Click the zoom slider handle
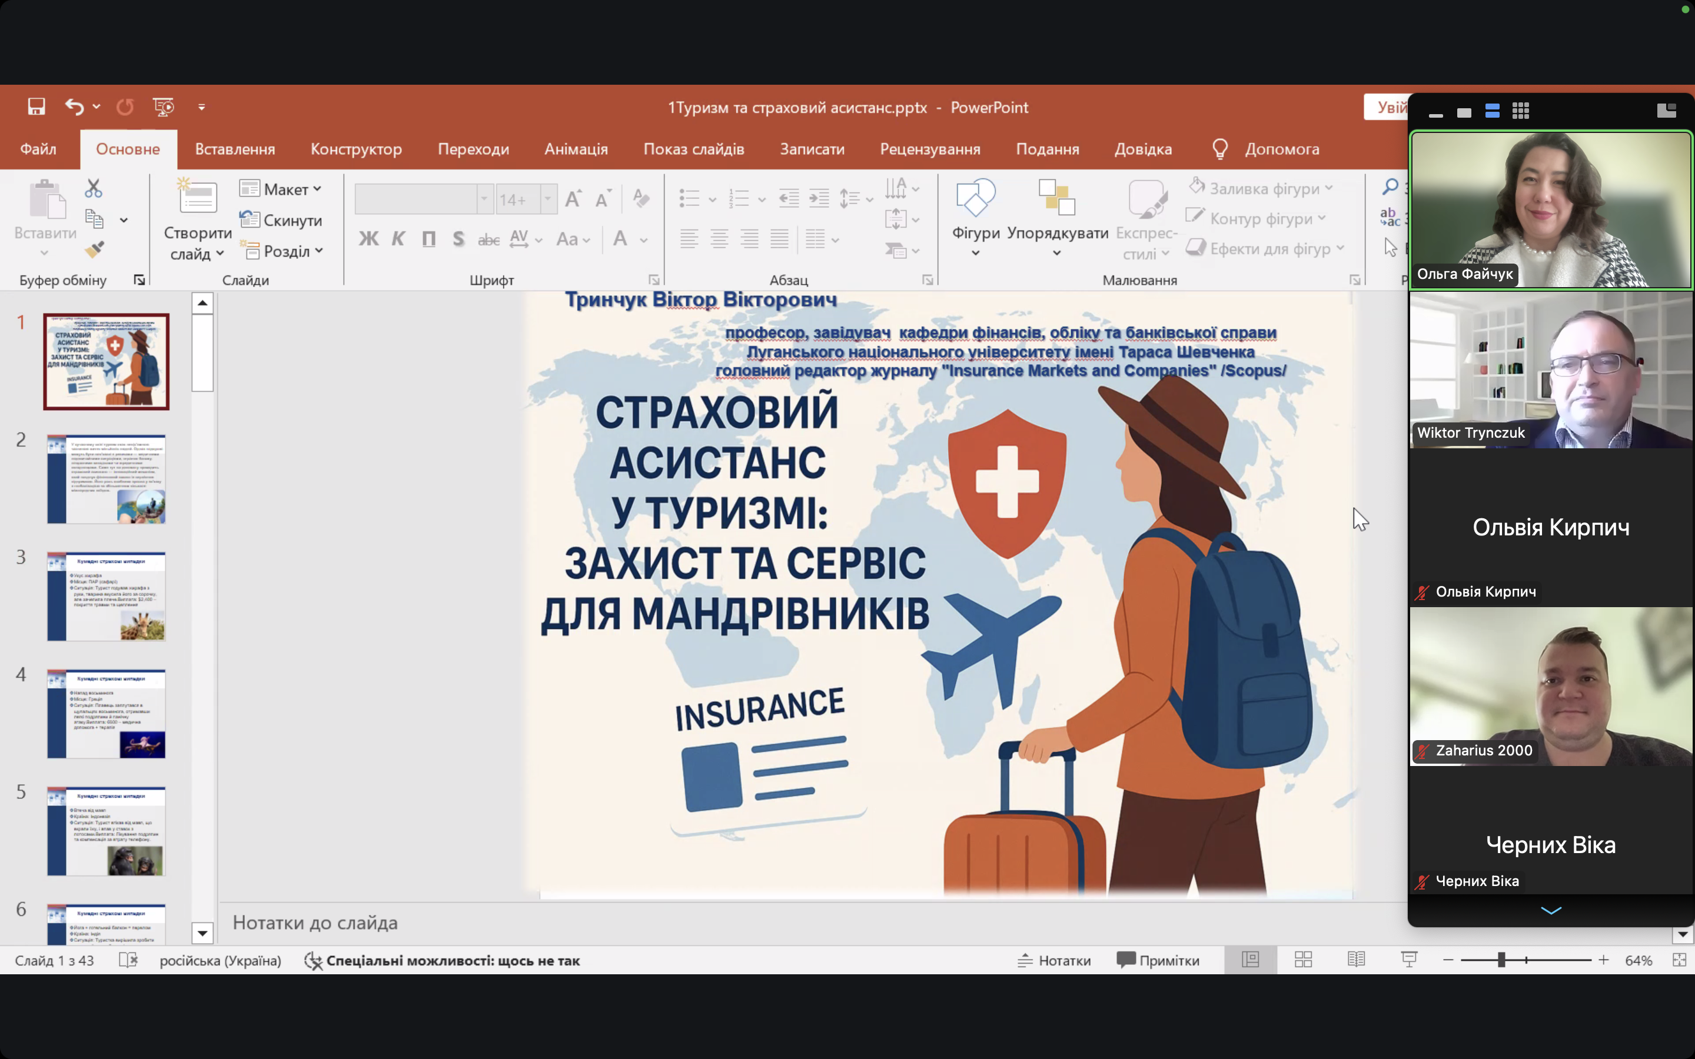1695x1059 pixels. click(x=1501, y=960)
